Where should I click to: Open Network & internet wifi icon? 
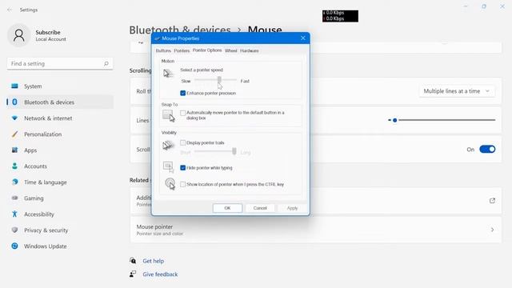coord(14,118)
